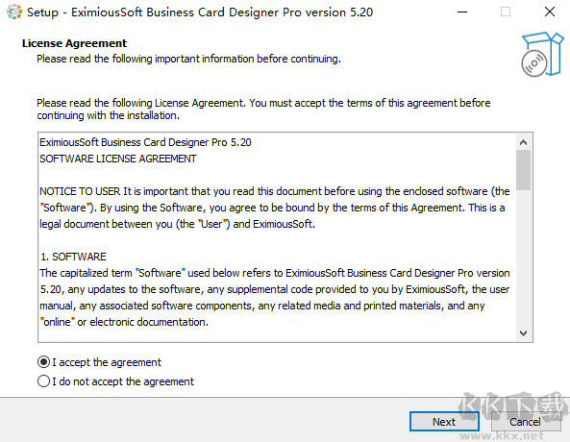Click the bold "License Agreement" page heading
This screenshot has width=570, height=442.
[x=75, y=43]
